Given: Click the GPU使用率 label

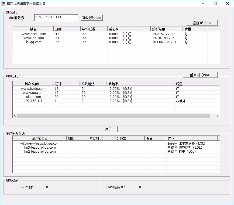Looking at the screenshot, I should click(x=116, y=187).
